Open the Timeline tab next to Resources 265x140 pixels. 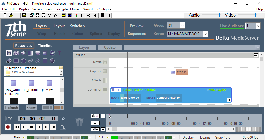[45, 46]
